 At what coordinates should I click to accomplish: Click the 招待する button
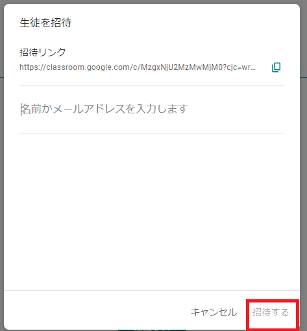[x=271, y=312]
